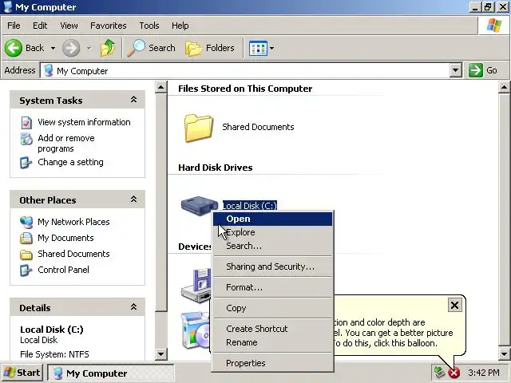This screenshot has height=383, width=511.
Task: Click the View system information icon
Action: (x=26, y=122)
